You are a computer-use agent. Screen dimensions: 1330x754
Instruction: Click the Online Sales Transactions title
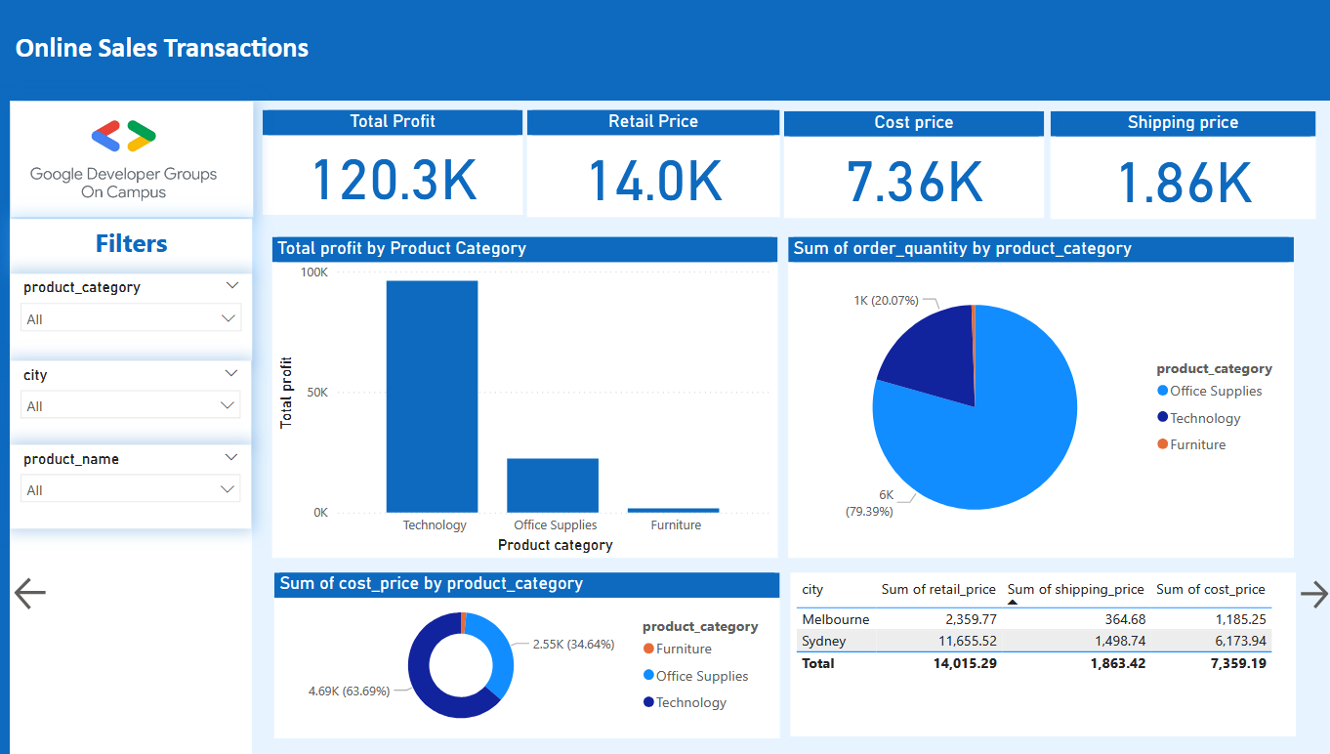click(x=161, y=47)
